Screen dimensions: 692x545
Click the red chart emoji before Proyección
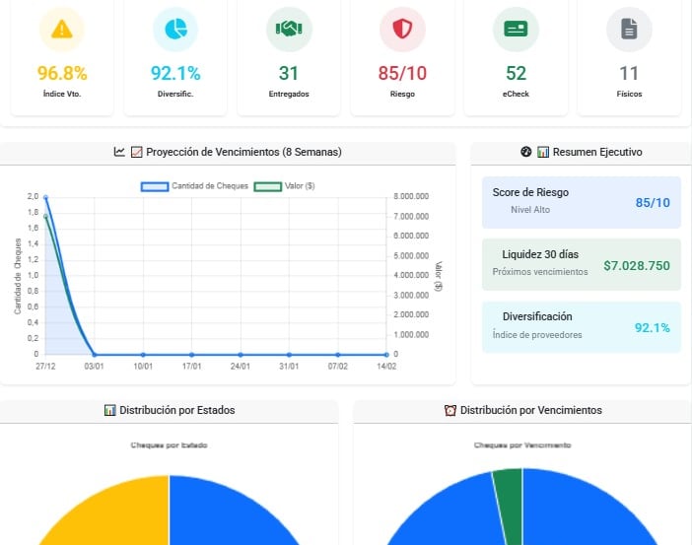[137, 152]
